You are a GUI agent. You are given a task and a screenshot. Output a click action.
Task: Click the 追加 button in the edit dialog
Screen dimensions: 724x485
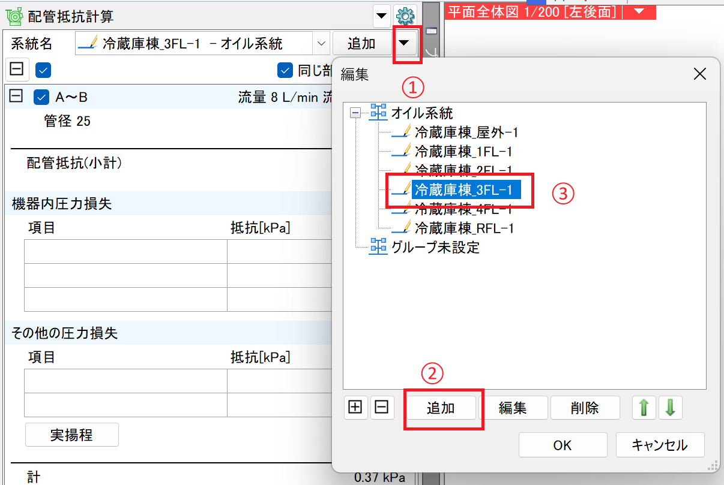441,408
